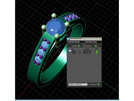Click the green Set Material arrow button

point(99,84)
